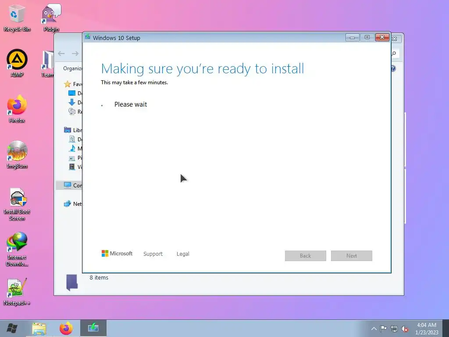Select Desktop under Favorites in Explorer

[75, 93]
